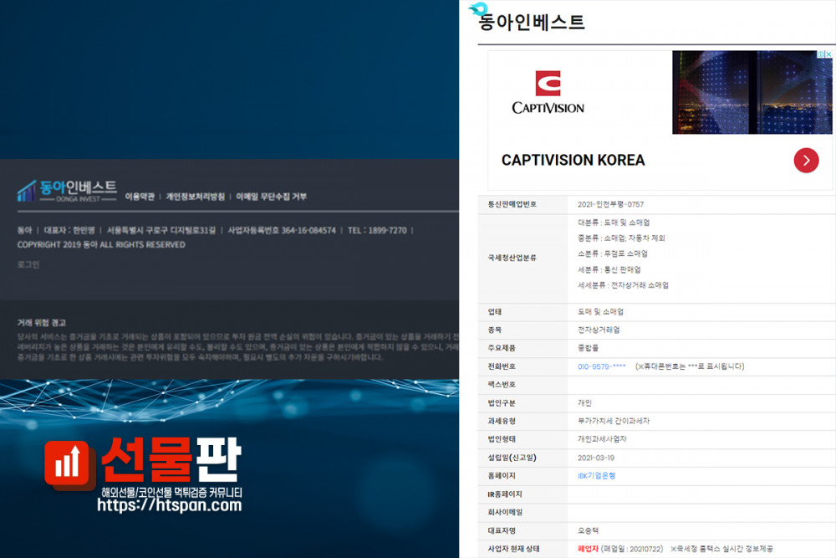The image size is (836, 558).
Task: Click the red 폐업자 status text
Action: (589, 549)
